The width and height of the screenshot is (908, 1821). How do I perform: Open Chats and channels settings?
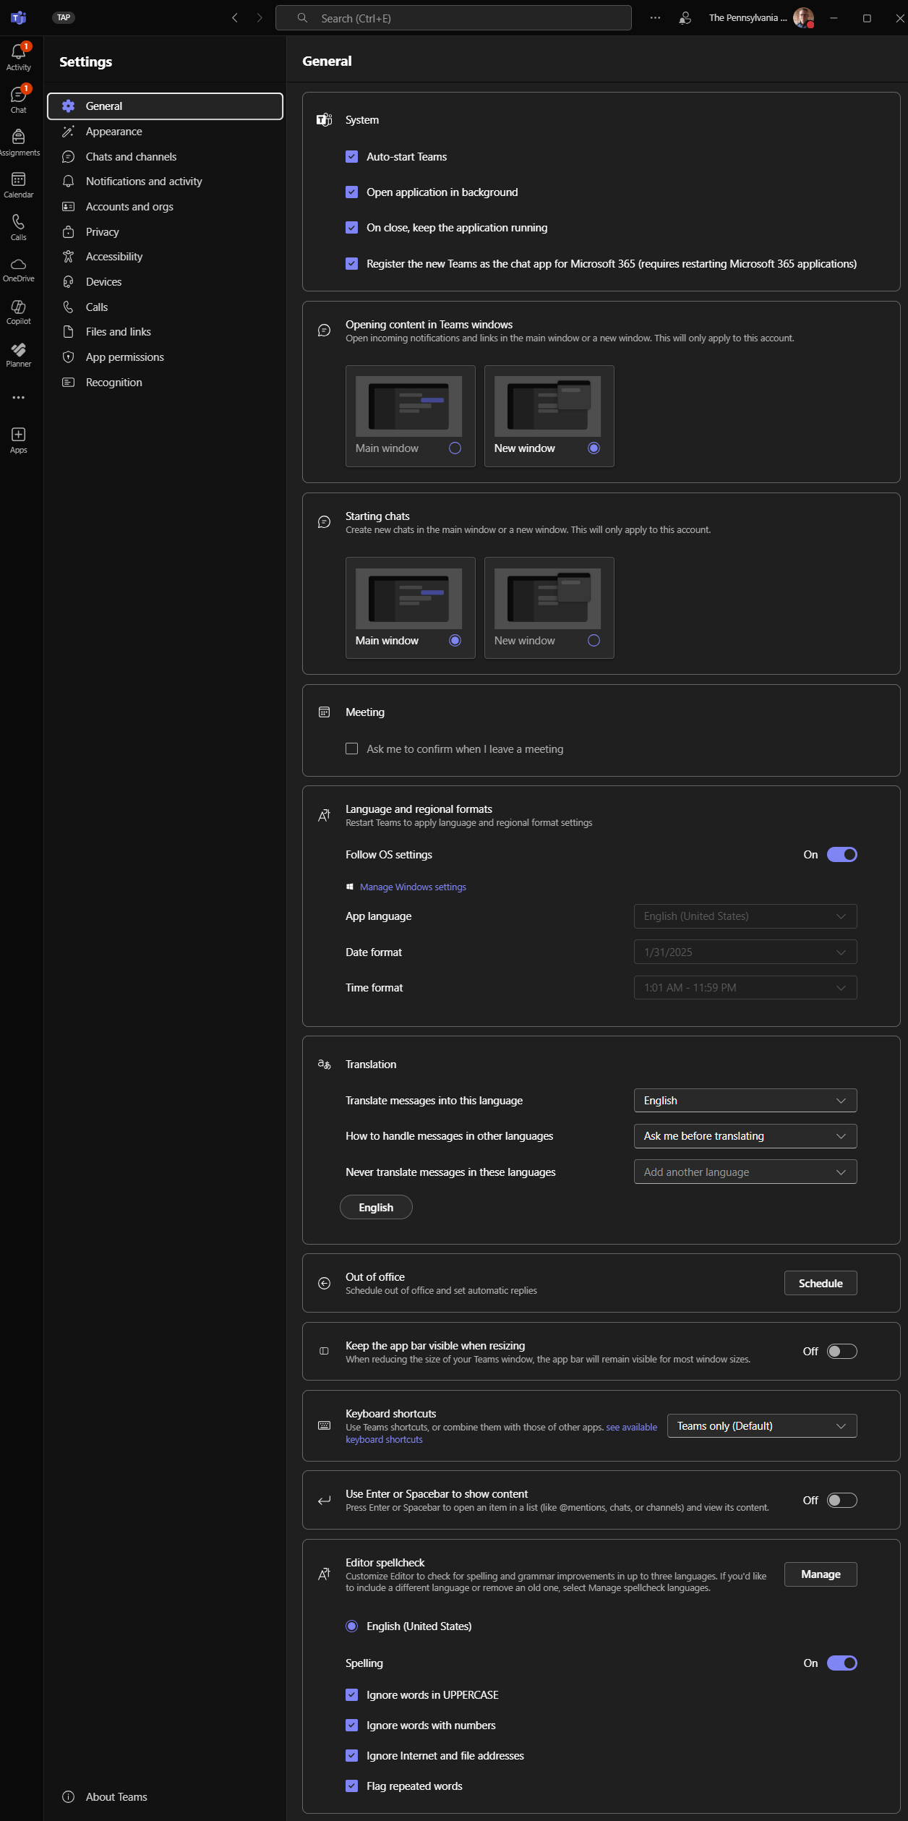pyautogui.click(x=165, y=156)
